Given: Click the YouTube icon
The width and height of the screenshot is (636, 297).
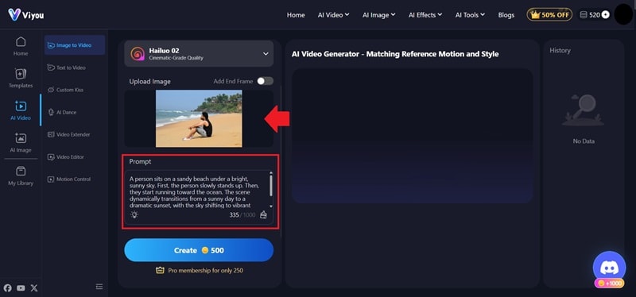Looking at the screenshot, I should point(21,288).
